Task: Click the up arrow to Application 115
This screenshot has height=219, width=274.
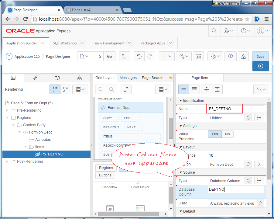Action: (9, 56)
